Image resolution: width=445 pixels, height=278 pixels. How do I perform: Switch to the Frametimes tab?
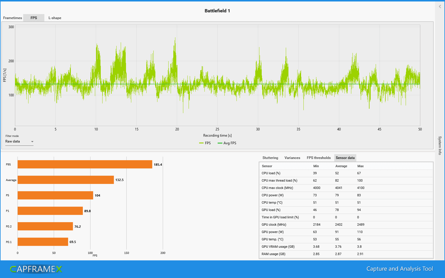12,18
